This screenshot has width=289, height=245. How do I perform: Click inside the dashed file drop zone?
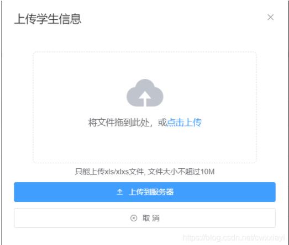pyautogui.click(x=145, y=107)
